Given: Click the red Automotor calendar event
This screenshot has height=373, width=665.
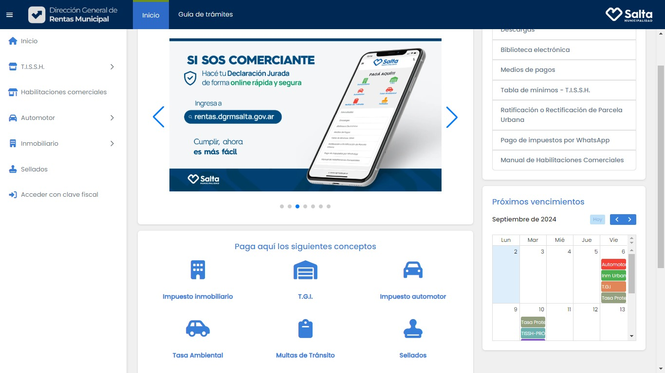Looking at the screenshot, I should click(x=613, y=265).
